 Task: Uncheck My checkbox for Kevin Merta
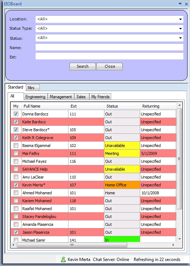point(16,185)
